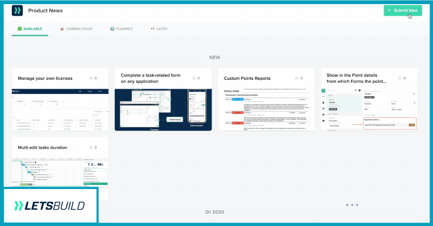Open the task-related form illustration thumbnail
The width and height of the screenshot is (433, 226).
pos(163,110)
